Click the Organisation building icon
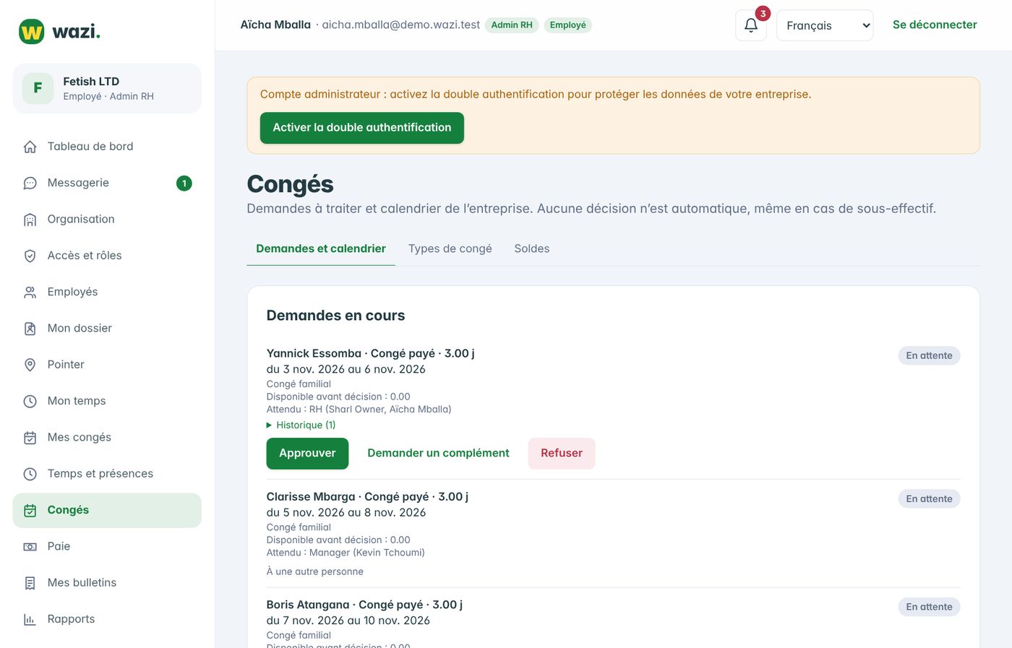This screenshot has width=1012, height=648. (x=30, y=220)
